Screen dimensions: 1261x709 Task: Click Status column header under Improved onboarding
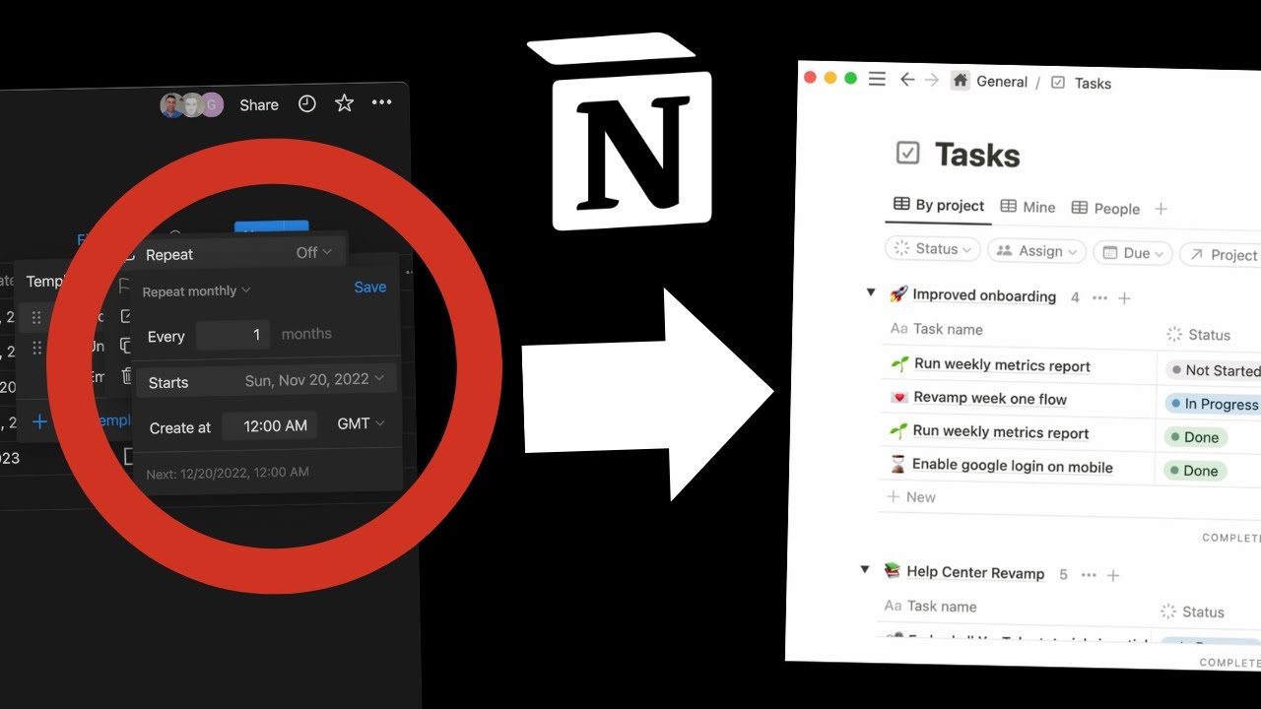click(1198, 335)
